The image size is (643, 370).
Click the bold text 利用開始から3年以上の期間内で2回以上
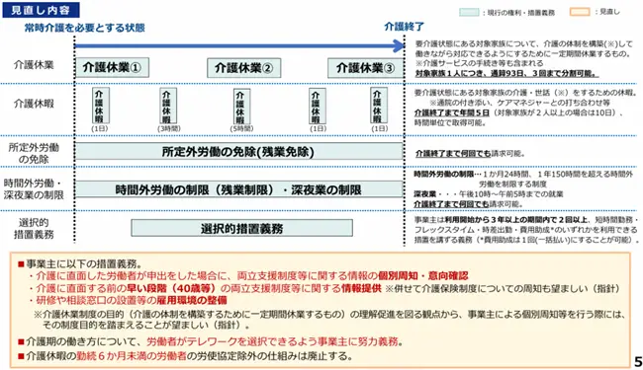[516, 220]
